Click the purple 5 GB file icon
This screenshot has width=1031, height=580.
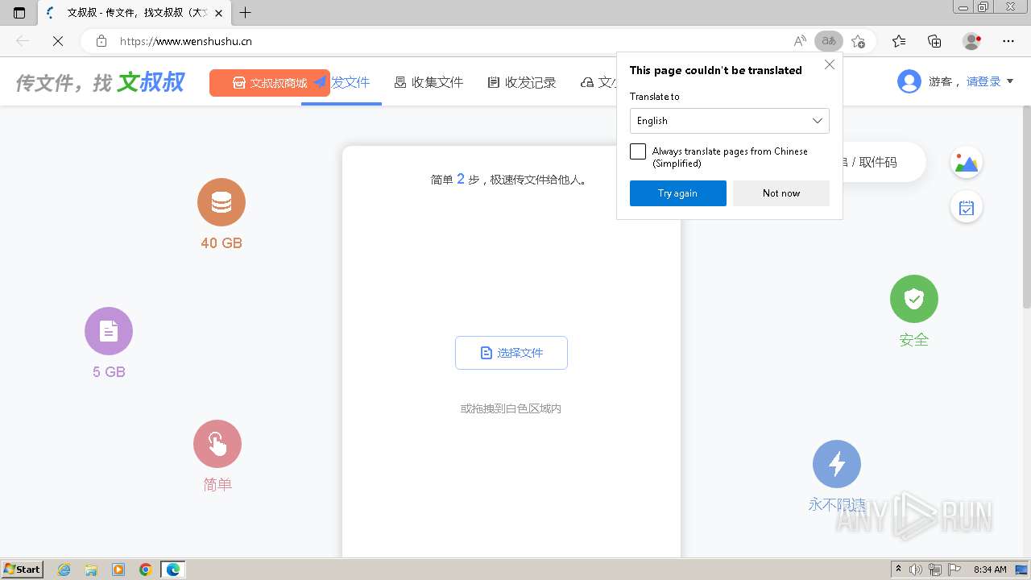[109, 331]
